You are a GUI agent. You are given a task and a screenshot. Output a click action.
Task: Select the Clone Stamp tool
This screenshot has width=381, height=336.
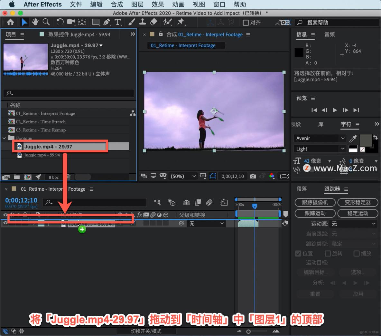(142, 22)
